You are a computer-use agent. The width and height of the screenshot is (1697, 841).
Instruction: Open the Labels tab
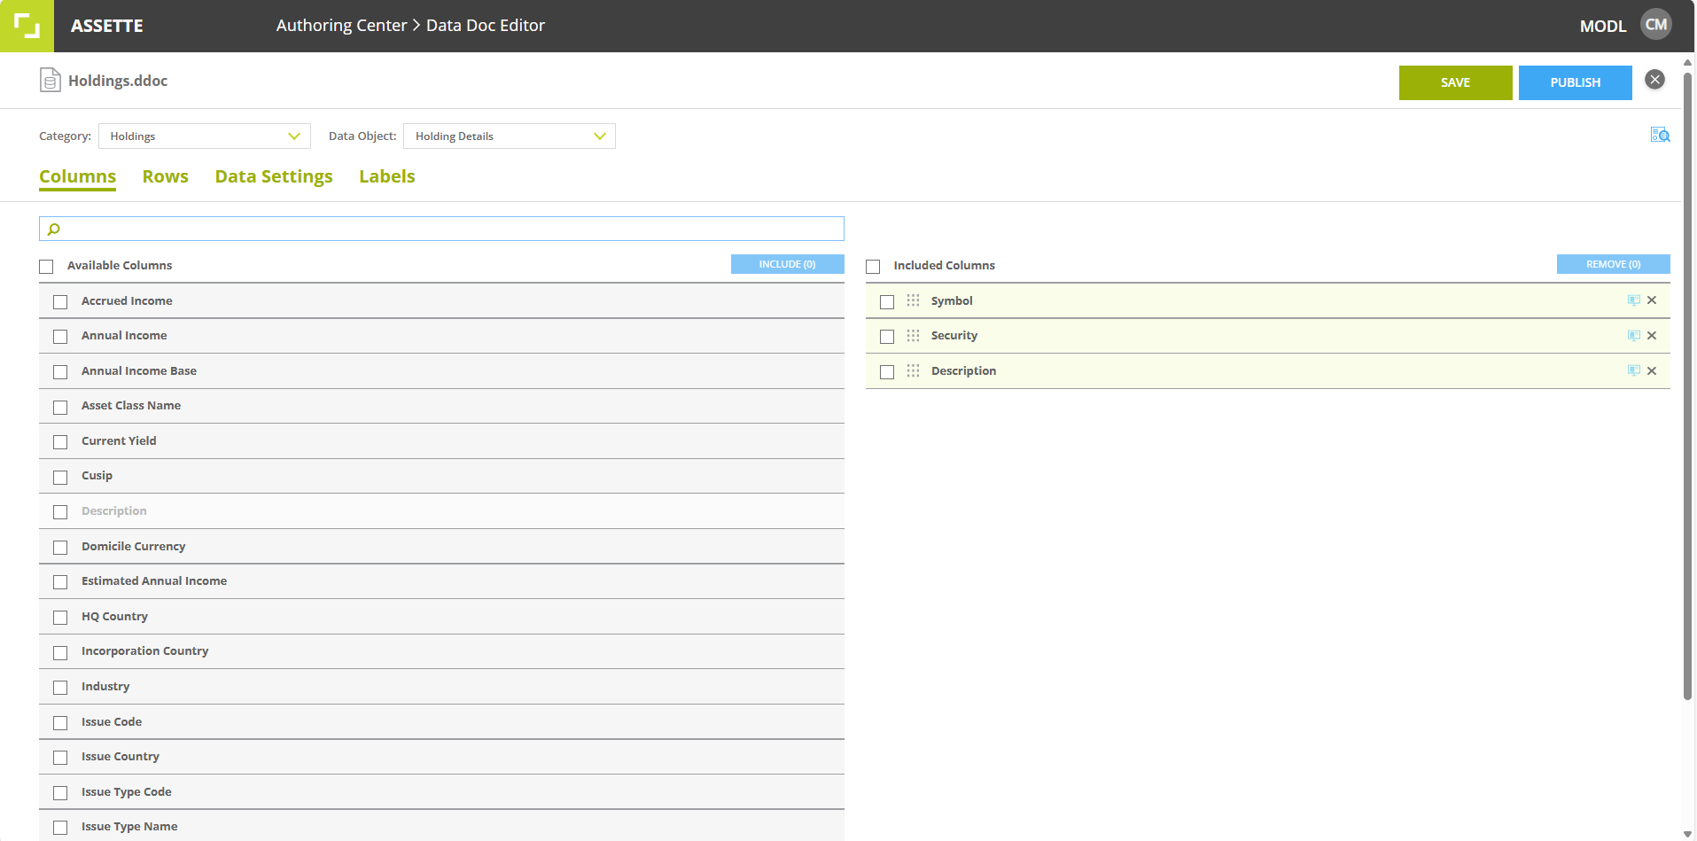[386, 176]
